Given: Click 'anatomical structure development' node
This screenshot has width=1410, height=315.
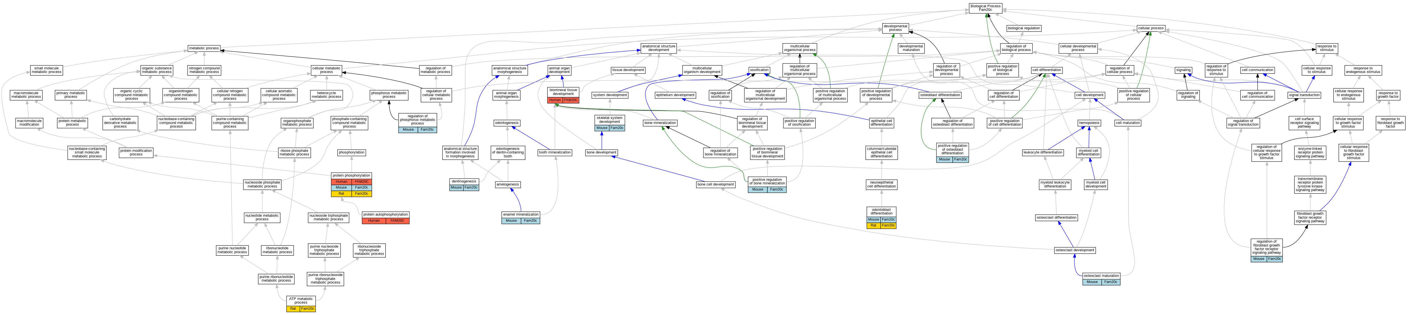Looking at the screenshot, I should (x=659, y=48).
